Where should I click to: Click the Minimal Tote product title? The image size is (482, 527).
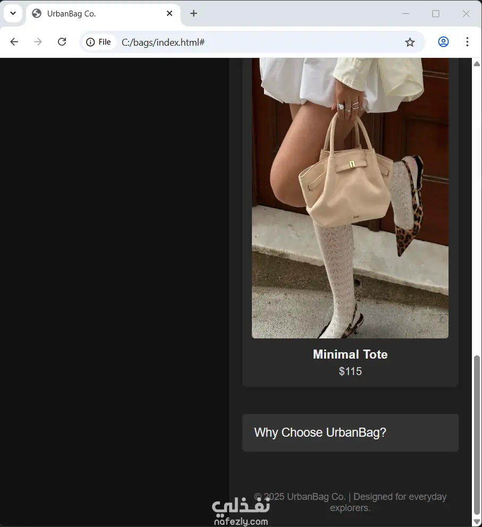tap(350, 354)
